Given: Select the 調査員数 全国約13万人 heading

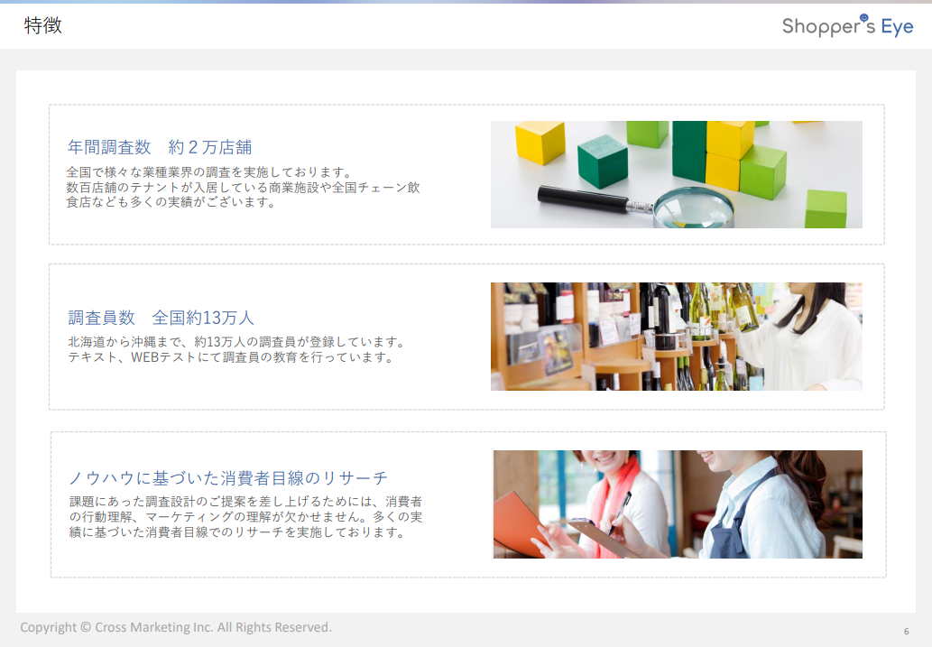Looking at the screenshot, I should point(161,318).
